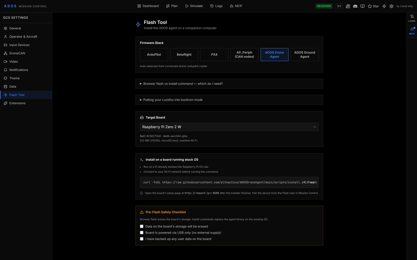Open the MCP panel icon on right rail
The width and height of the screenshot is (417, 260).
click(x=412, y=31)
